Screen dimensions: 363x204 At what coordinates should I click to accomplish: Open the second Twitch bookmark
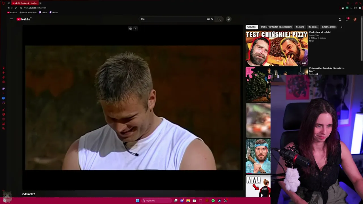tap(53, 12)
